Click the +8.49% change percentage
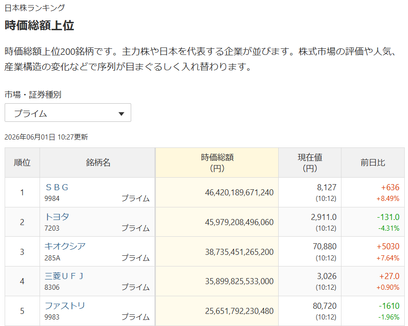This screenshot has width=408, height=326. pos(388,199)
